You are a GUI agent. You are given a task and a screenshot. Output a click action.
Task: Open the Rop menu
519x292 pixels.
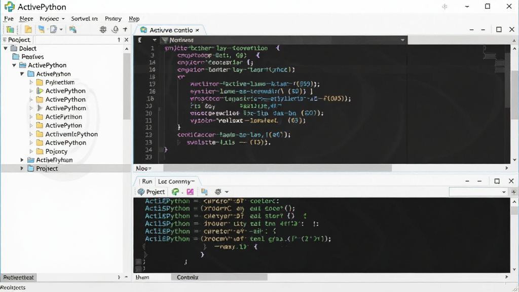(x=134, y=19)
